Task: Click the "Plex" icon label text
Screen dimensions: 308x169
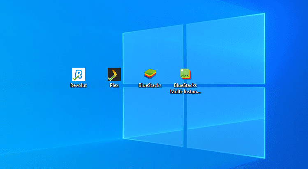Action: click(x=114, y=85)
